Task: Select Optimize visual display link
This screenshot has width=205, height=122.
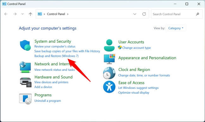Action: pos(134,92)
